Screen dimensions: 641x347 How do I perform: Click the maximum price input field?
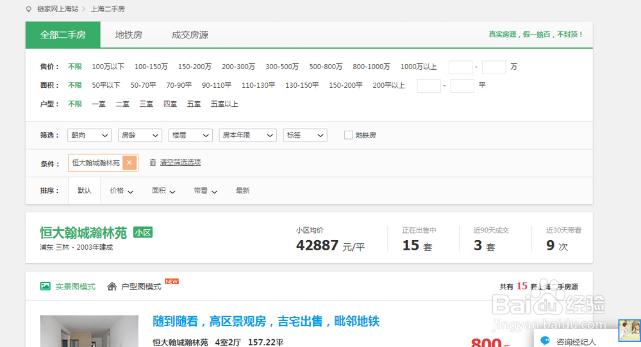494,67
